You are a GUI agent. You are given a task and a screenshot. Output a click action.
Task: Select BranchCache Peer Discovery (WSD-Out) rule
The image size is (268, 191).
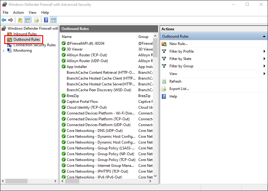coord(99,90)
